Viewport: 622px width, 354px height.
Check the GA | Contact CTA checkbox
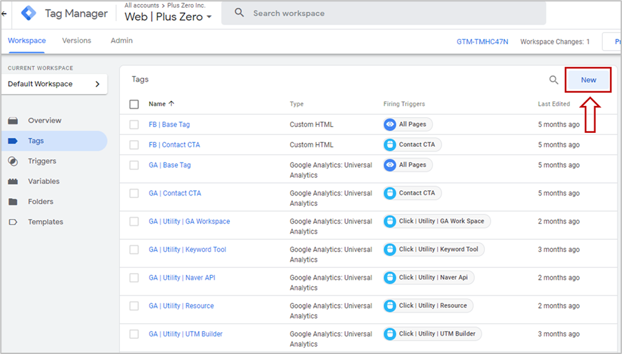(x=134, y=193)
